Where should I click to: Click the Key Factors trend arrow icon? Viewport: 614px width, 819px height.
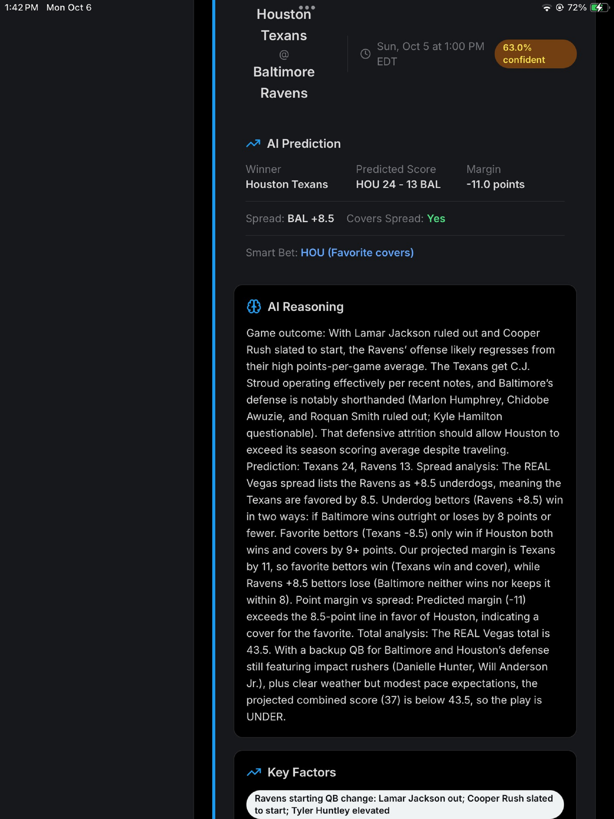tap(254, 772)
